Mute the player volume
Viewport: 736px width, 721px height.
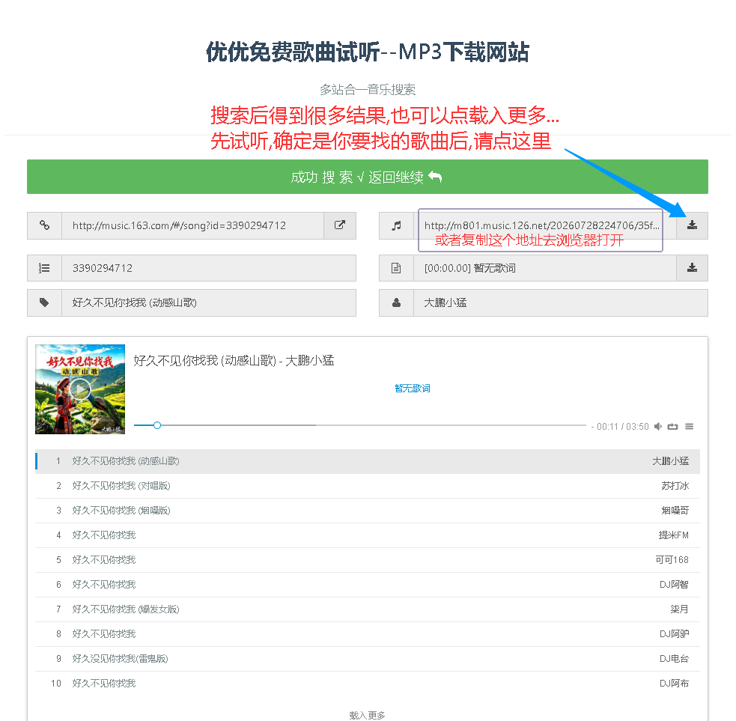click(658, 426)
